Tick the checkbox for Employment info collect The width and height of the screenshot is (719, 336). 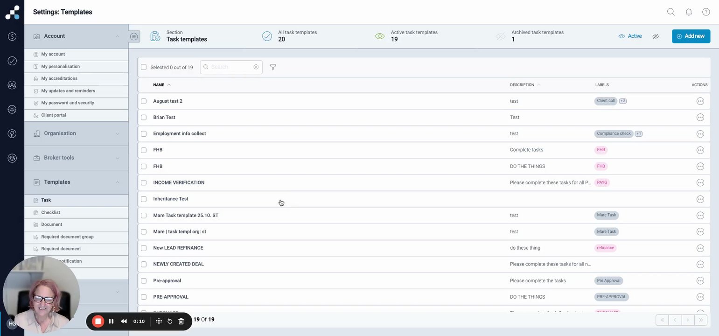(x=144, y=134)
